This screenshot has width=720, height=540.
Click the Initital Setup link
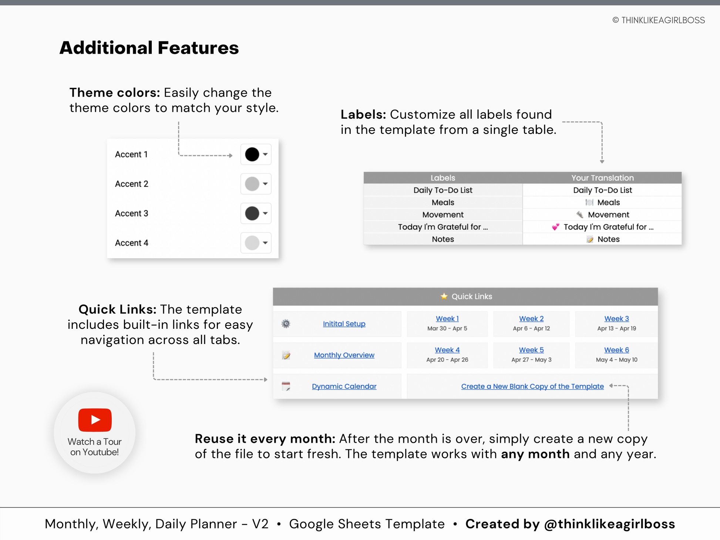click(344, 324)
